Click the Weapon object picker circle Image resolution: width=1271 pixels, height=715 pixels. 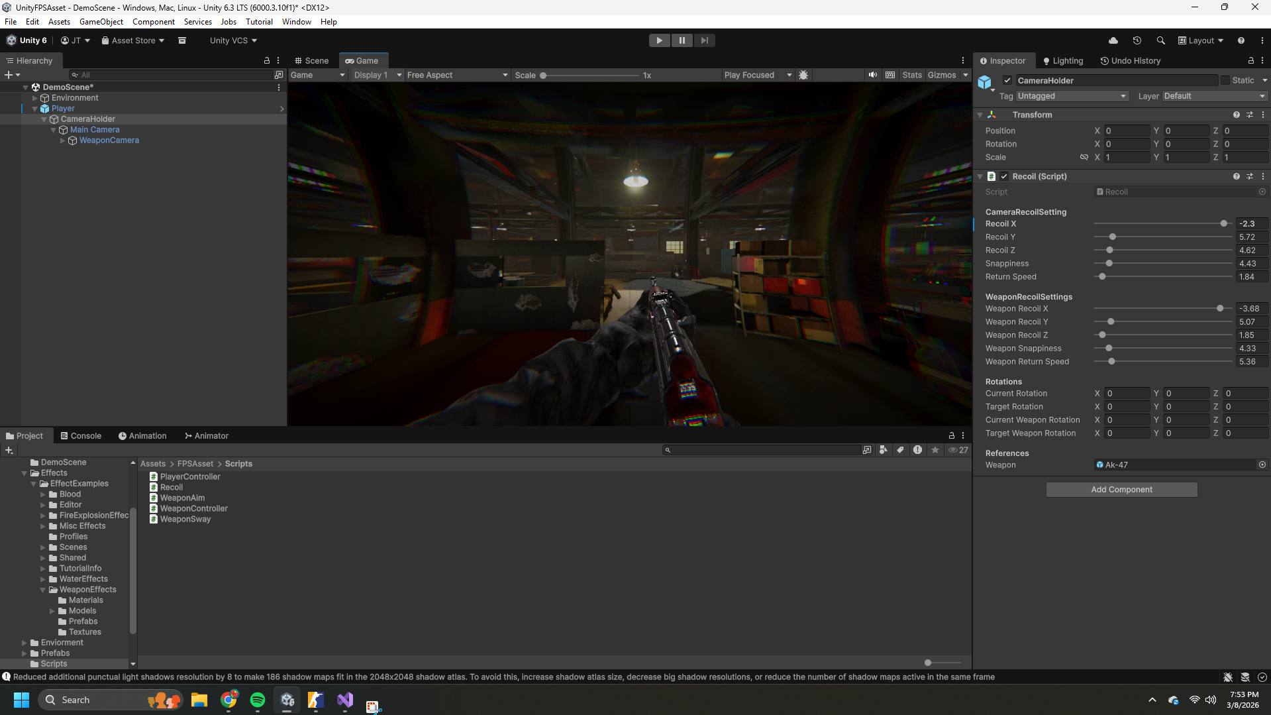1262,465
